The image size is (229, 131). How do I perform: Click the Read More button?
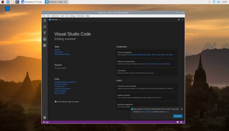click(x=178, y=116)
